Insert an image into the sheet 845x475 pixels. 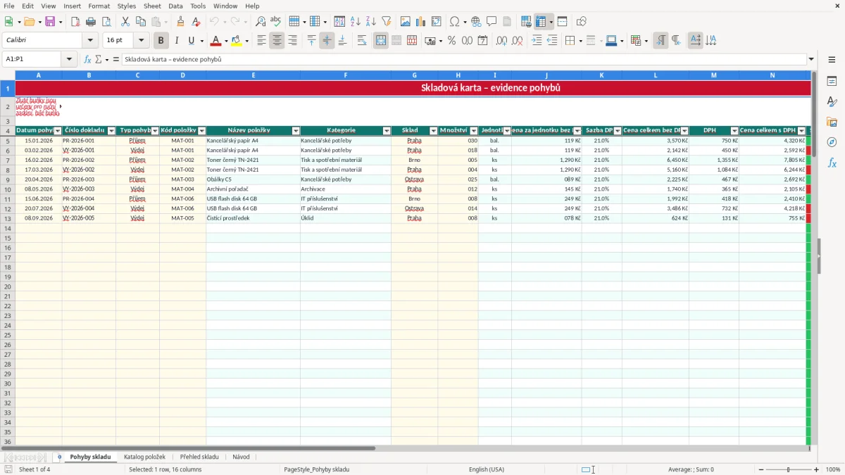click(406, 22)
